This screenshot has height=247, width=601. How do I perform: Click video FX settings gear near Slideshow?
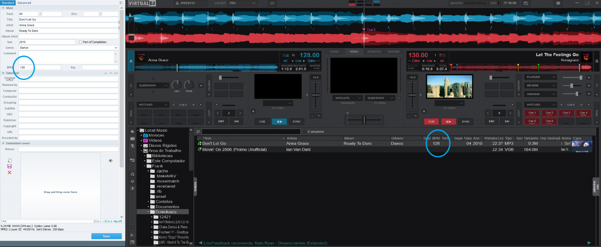(399, 98)
